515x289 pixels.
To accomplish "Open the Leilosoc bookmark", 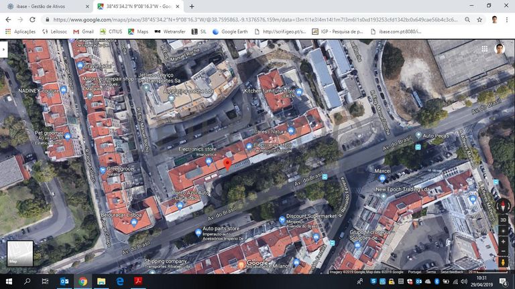I will coord(54,31).
